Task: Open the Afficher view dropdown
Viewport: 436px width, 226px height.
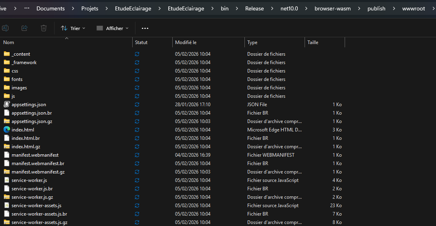Action: click(x=113, y=28)
